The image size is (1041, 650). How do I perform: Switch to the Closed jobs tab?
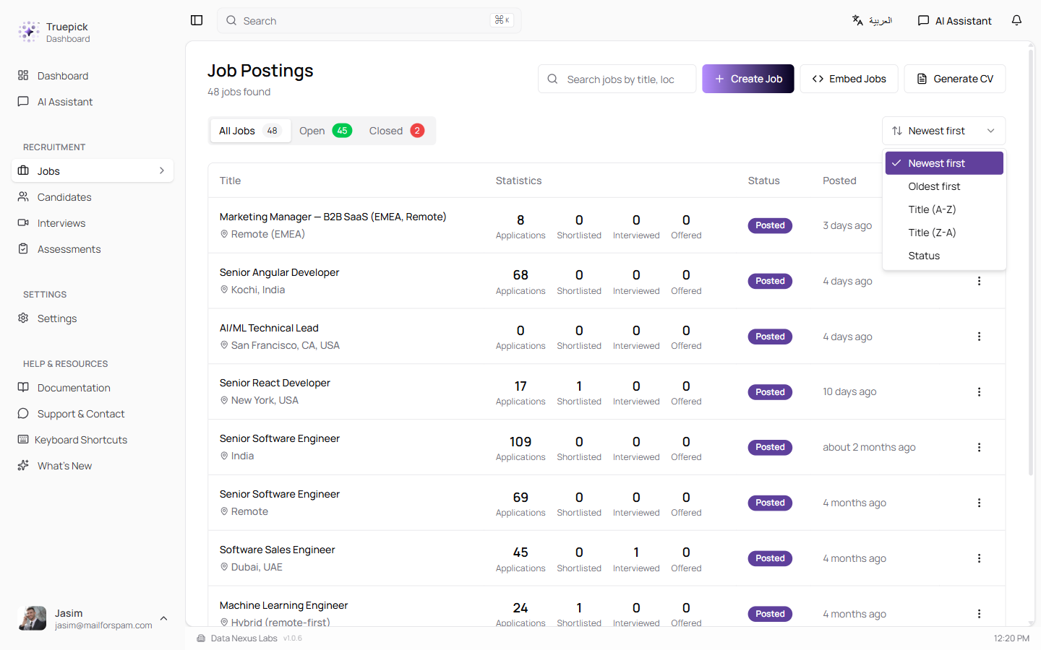[395, 131]
